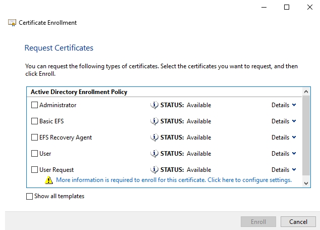Click the Basic EFS status info icon
The width and height of the screenshot is (320, 230).
pos(154,121)
